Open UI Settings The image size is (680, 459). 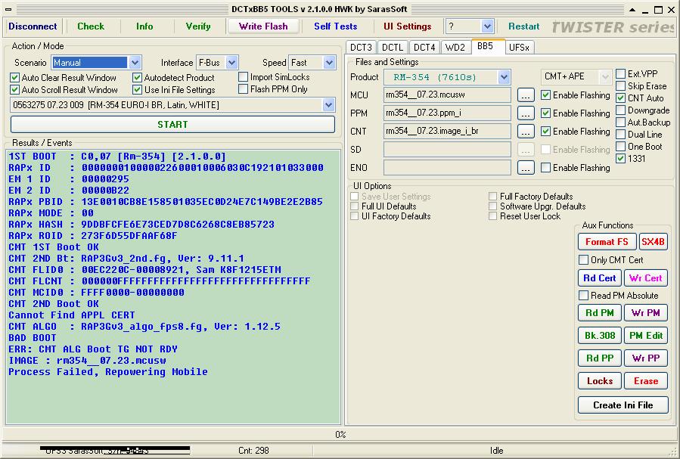[407, 26]
